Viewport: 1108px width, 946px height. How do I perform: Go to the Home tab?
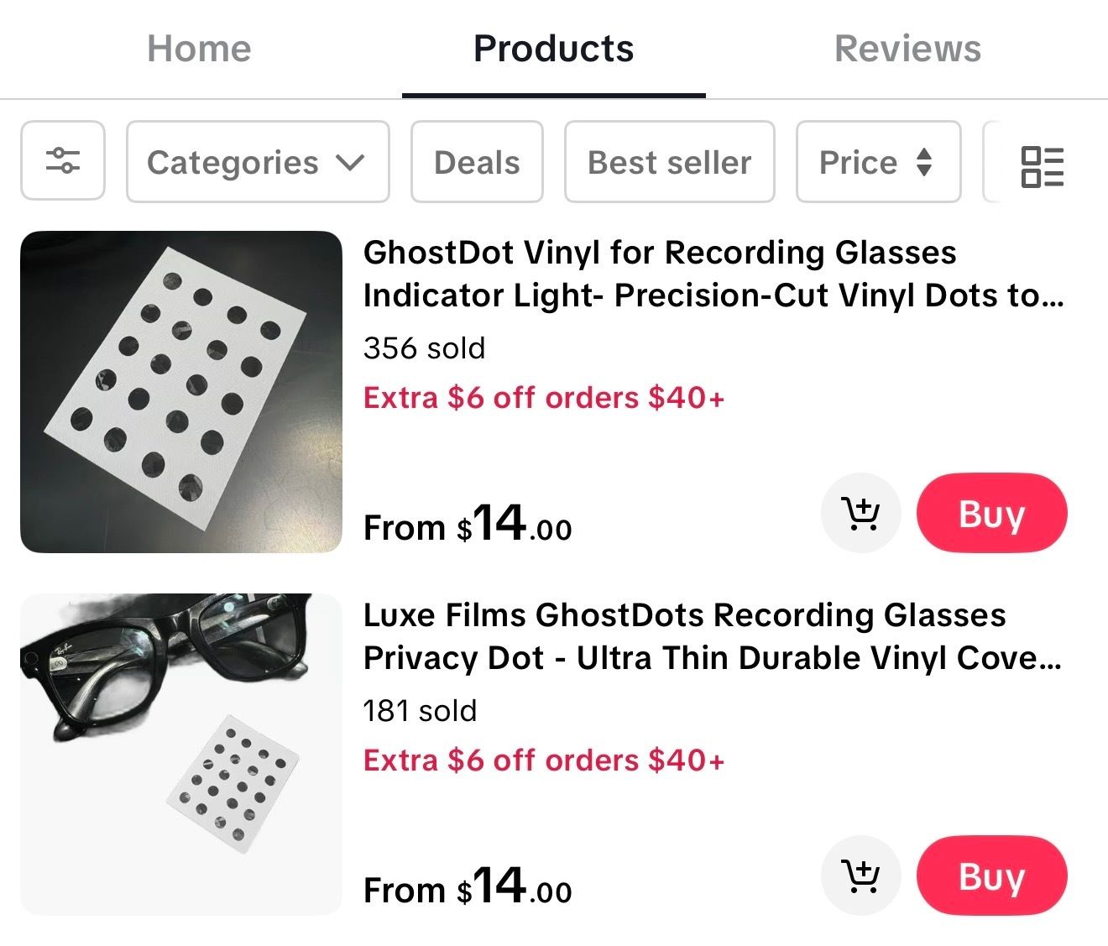point(199,49)
